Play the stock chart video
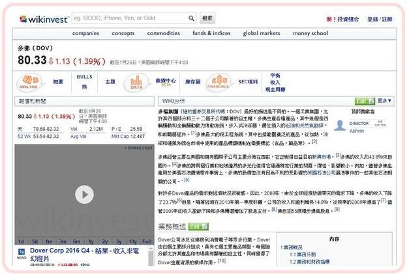This screenshot has height=274, width=407. coord(84,194)
